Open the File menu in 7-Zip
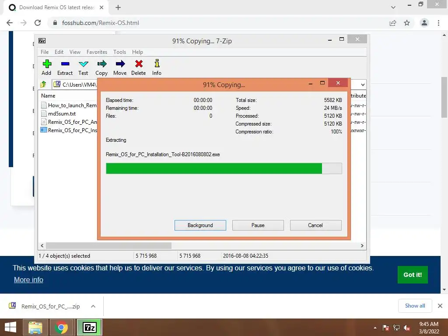The height and width of the screenshot is (336, 448). coord(45,52)
